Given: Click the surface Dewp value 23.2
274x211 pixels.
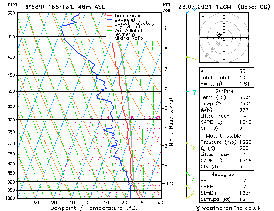Looking at the screenshot, I should [244, 104].
